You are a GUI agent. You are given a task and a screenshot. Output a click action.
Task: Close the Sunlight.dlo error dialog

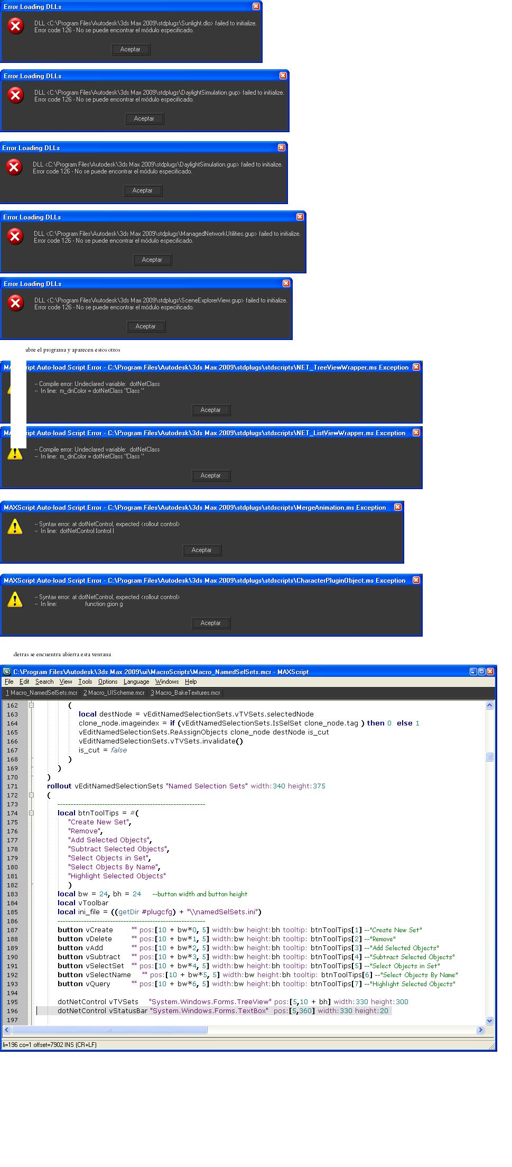point(256,6)
